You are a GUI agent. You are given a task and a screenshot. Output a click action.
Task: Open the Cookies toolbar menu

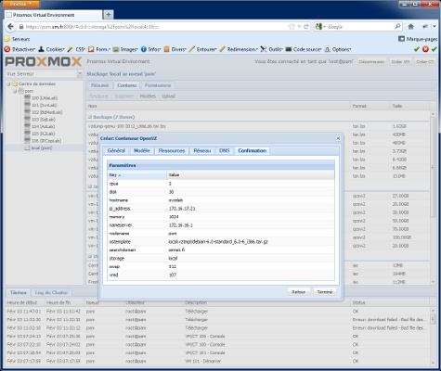[52, 49]
